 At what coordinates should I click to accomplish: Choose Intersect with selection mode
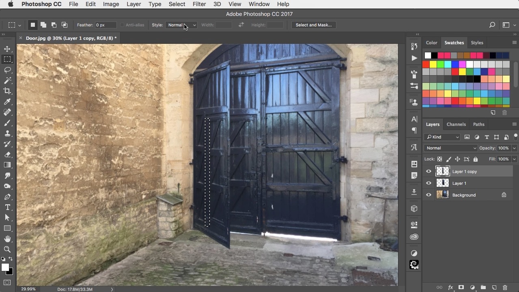coord(65,25)
